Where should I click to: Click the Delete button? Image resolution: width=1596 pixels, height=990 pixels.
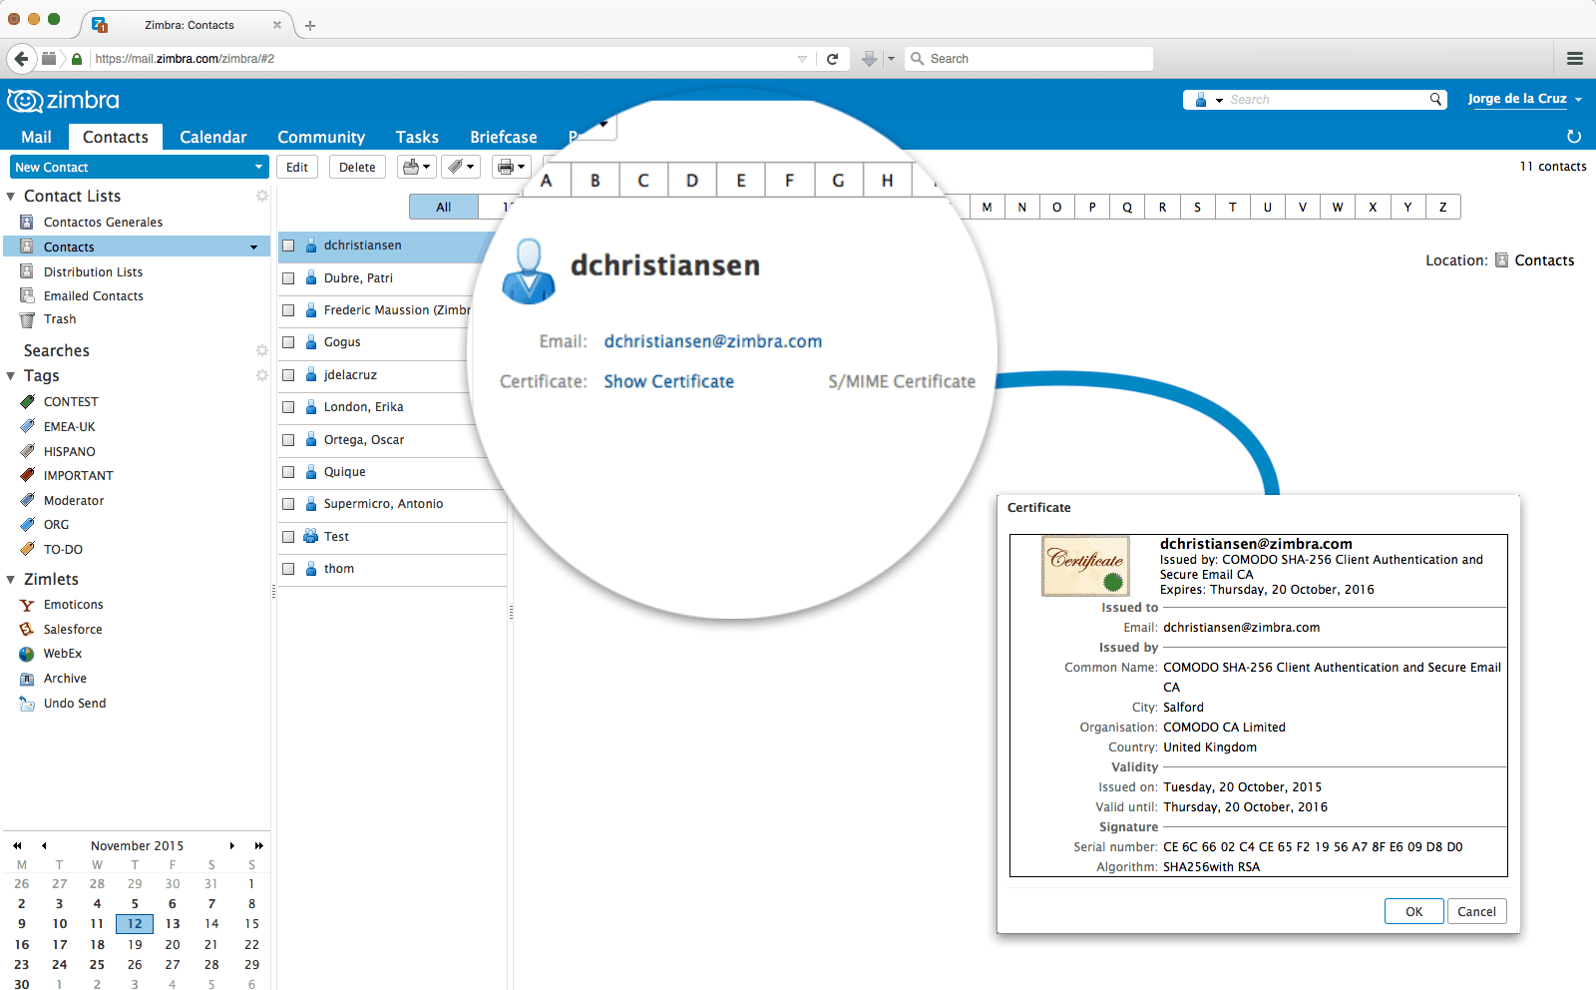click(357, 167)
